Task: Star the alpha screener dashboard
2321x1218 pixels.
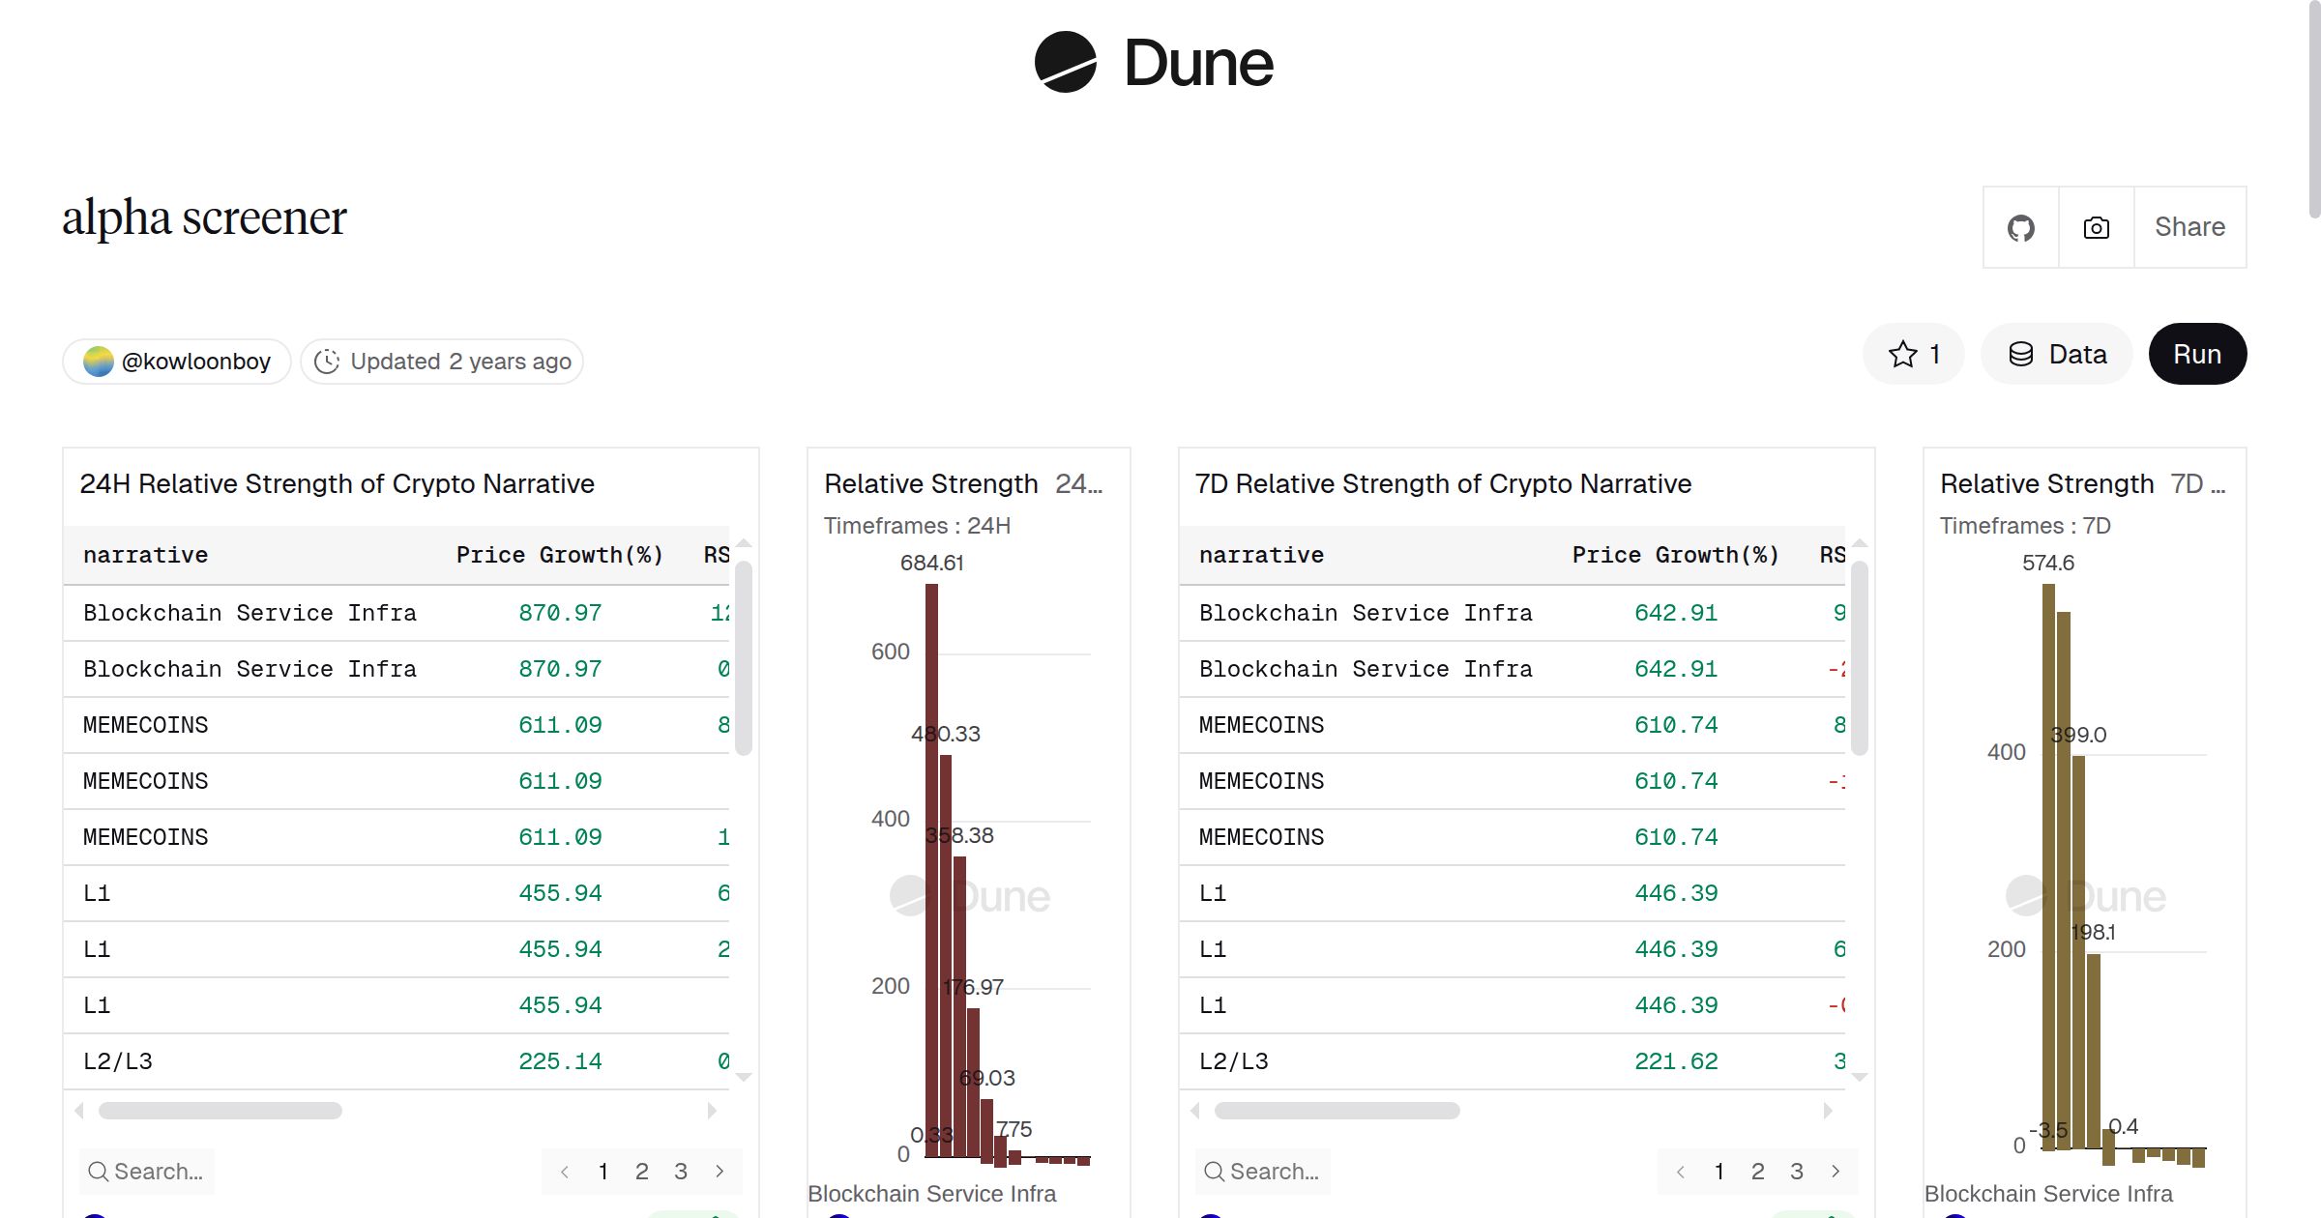Action: (x=1902, y=354)
